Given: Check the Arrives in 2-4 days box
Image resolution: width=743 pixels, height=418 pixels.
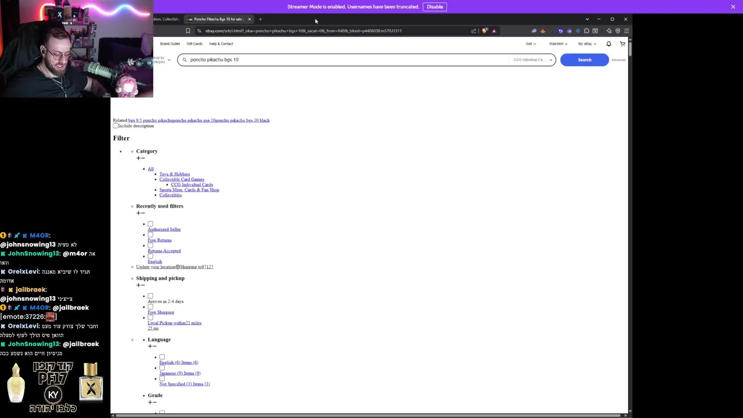Looking at the screenshot, I should 150,296.
